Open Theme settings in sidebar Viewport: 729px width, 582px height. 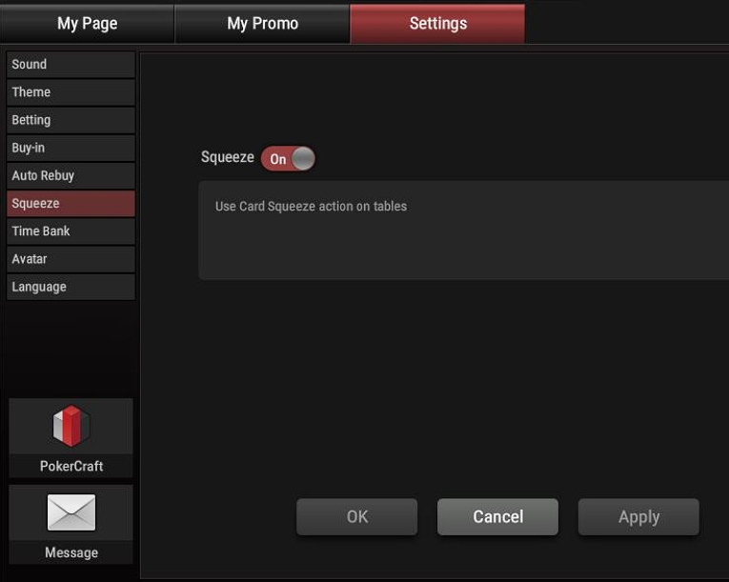point(71,92)
